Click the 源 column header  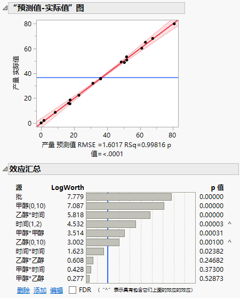(19, 188)
